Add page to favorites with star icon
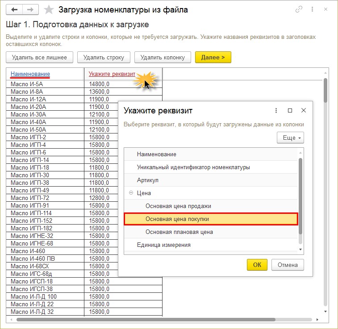The image size is (338, 329). click(50, 9)
